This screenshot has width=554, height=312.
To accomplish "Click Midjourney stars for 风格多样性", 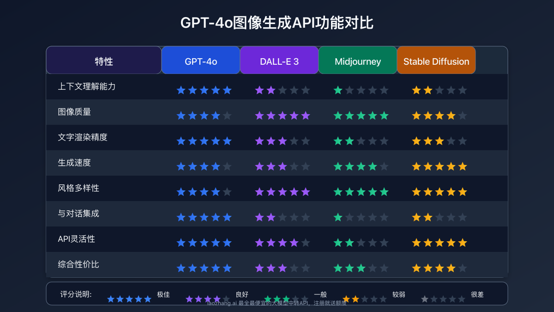I will tap(361, 192).
